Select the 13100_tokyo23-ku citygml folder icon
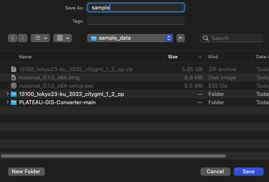Viewport: 269px width, 182px height. pos(14,94)
